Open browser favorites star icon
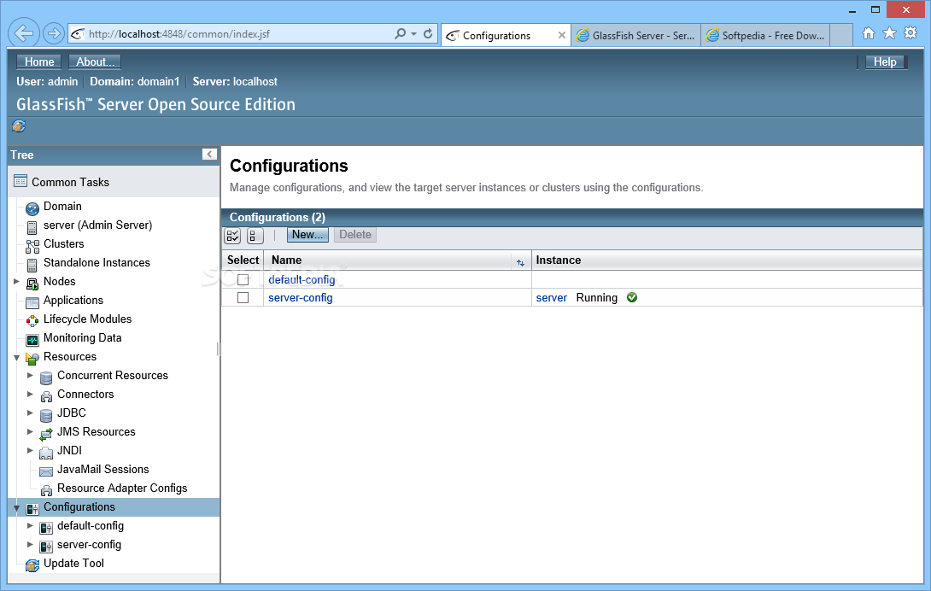 click(889, 33)
